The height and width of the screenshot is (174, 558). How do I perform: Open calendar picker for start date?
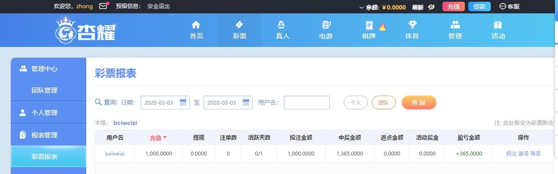pyautogui.click(x=183, y=103)
